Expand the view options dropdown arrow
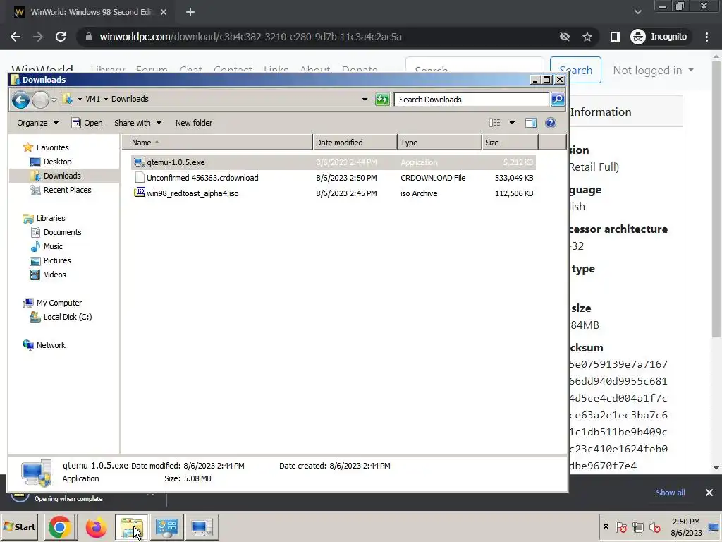The image size is (722, 542). point(512,123)
